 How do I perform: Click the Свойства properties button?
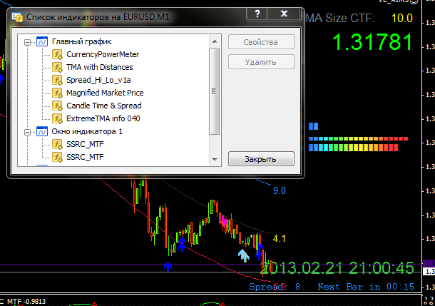coord(261,42)
